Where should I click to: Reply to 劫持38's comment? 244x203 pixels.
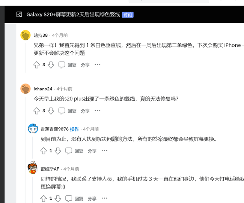click(x=68, y=65)
